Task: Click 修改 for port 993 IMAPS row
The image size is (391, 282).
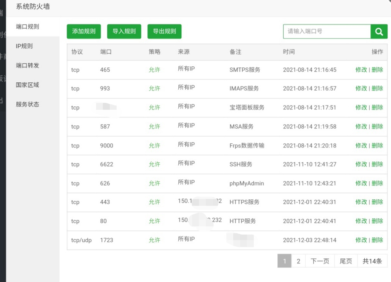Action: (x=361, y=88)
